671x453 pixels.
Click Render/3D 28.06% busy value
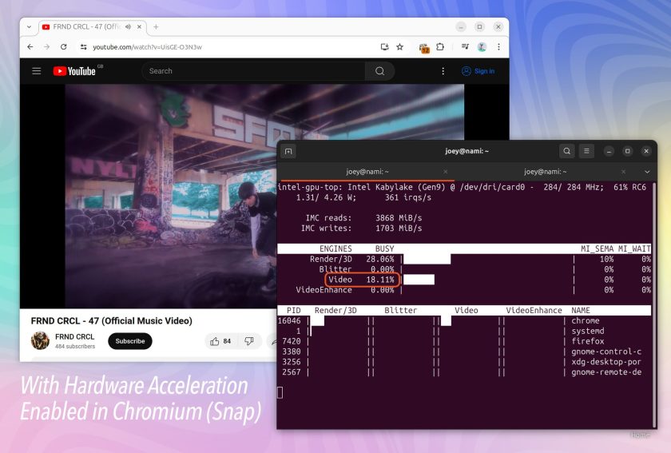click(x=380, y=259)
